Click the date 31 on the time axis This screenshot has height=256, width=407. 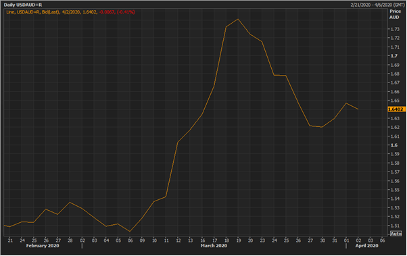pos(334,240)
